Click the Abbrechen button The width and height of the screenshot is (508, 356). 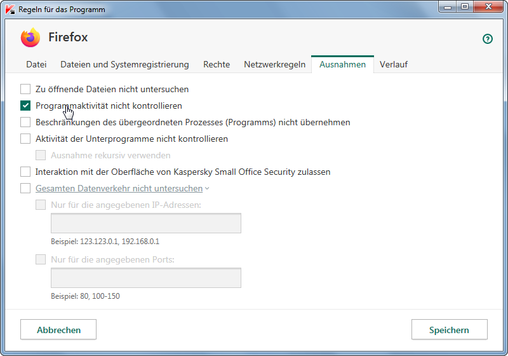pos(58,329)
